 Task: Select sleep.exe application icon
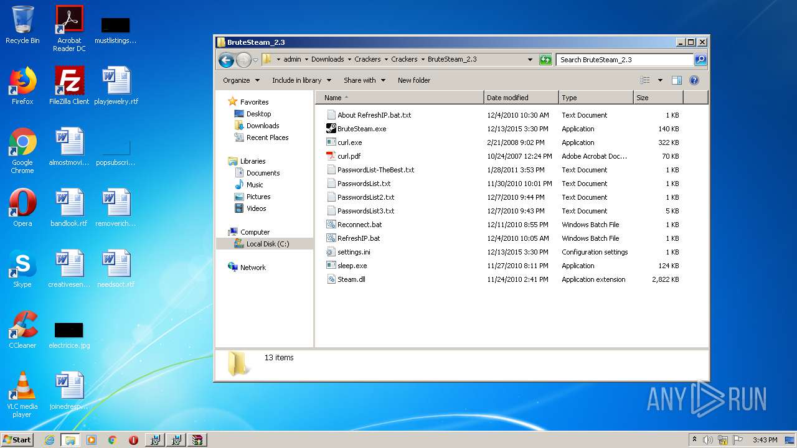(331, 266)
